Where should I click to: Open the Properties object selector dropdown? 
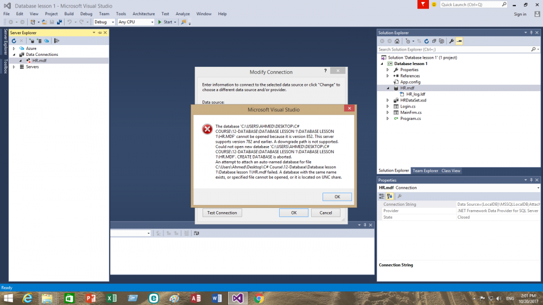tap(538, 188)
